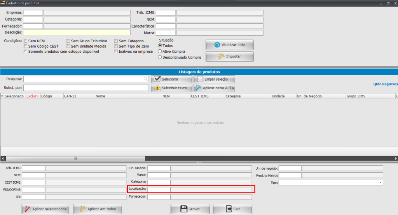398x215 pixels.
Task: Choose Descontinuado Compra radio option
Action: tap(159, 57)
